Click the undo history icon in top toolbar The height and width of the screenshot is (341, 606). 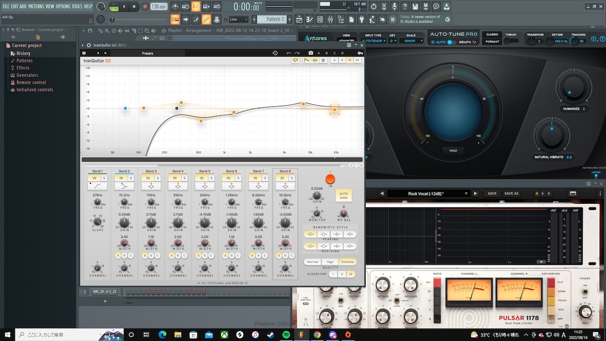(x=374, y=6)
